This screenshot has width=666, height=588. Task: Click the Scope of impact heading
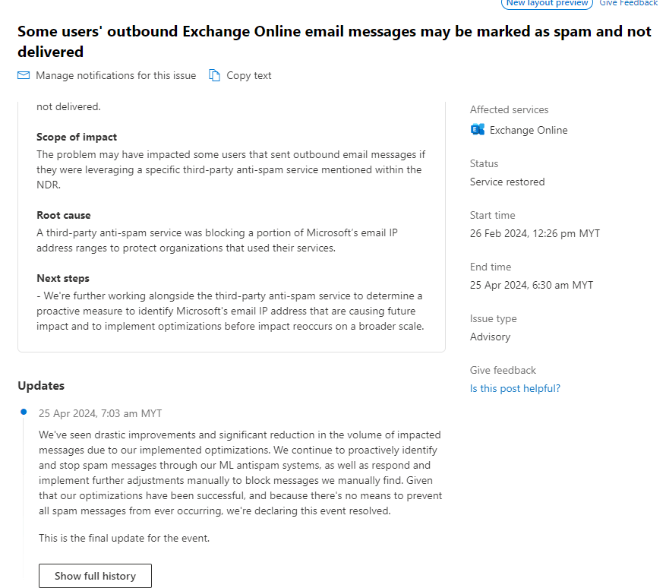77,138
